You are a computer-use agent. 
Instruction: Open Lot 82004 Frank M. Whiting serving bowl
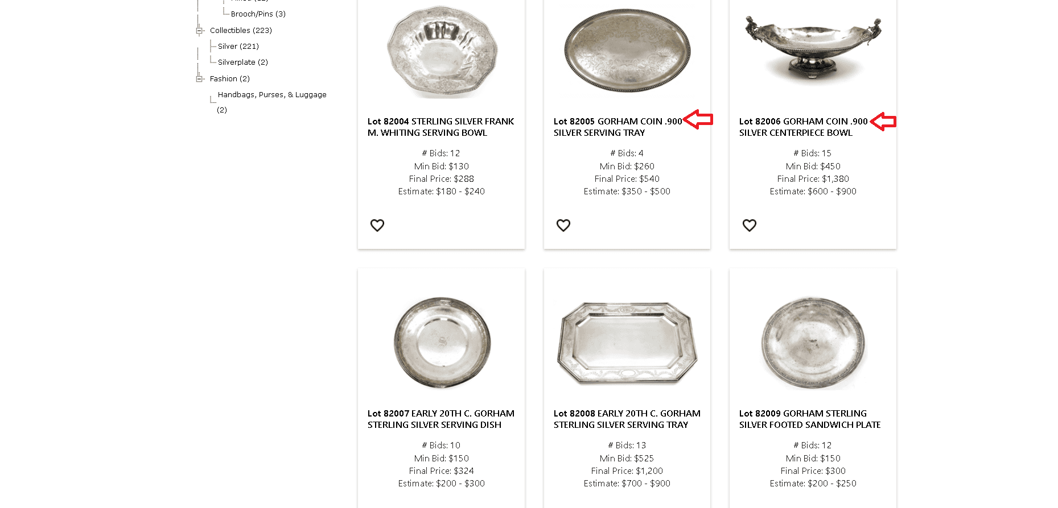(x=441, y=126)
